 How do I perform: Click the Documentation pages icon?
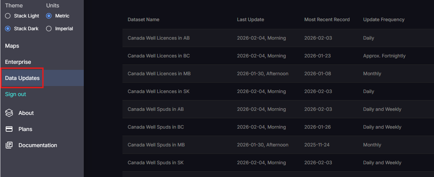(9, 145)
